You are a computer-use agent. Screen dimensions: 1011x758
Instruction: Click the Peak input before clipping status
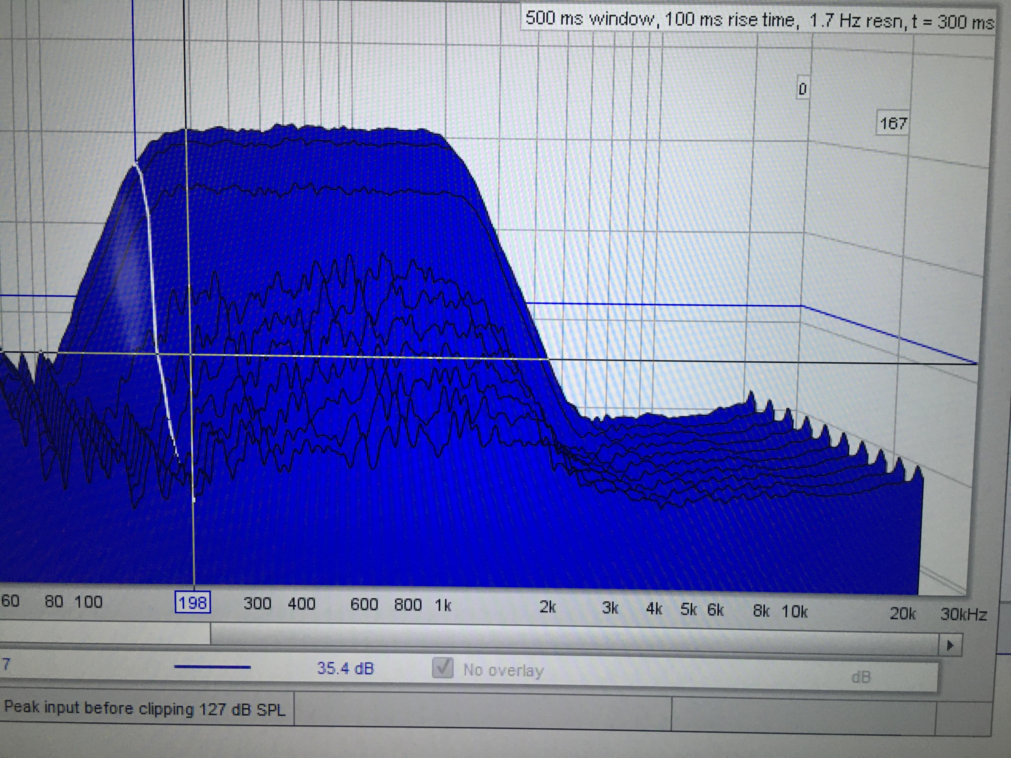point(144,709)
